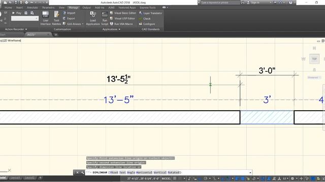Click the Save icon in quick access toolbar
Image resolution: width=325 pixels, height=182 pixels.
[16, 3]
